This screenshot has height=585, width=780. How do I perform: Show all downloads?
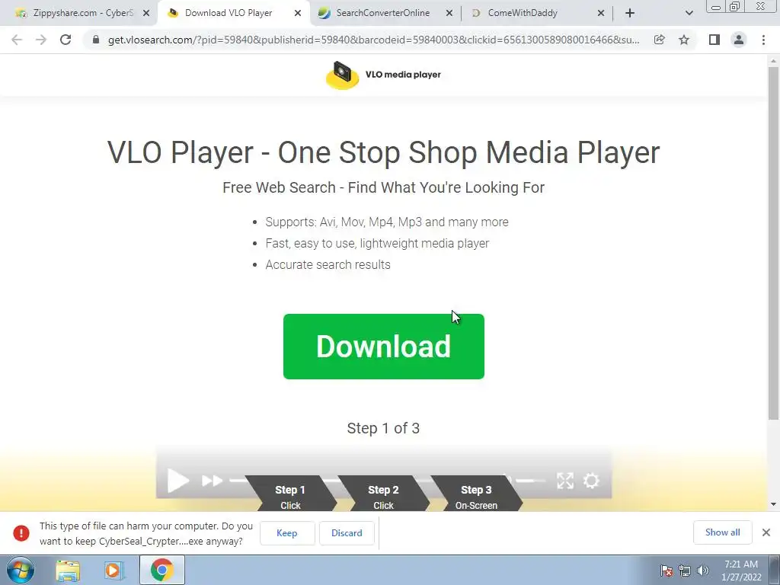(722, 532)
